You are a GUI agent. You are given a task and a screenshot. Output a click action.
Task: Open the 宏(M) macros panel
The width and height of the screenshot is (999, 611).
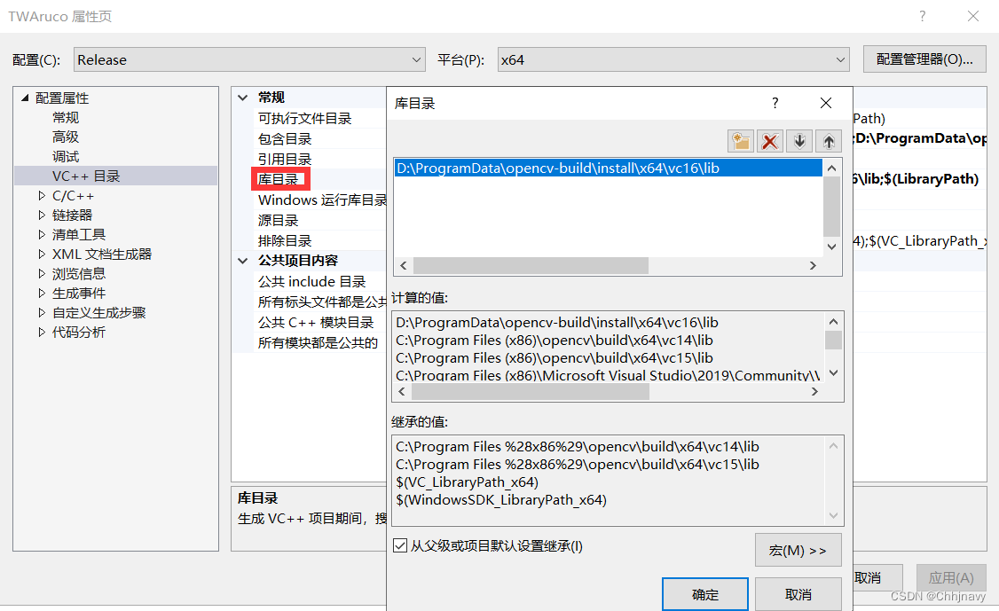pyautogui.click(x=798, y=550)
